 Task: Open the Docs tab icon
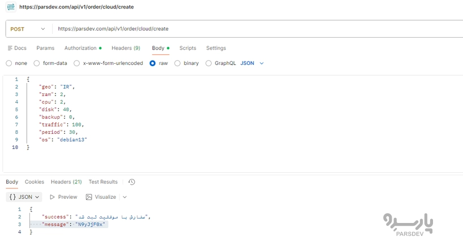[x=10, y=49]
